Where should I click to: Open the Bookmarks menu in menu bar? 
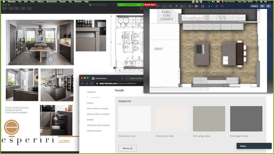tap(52, 2)
